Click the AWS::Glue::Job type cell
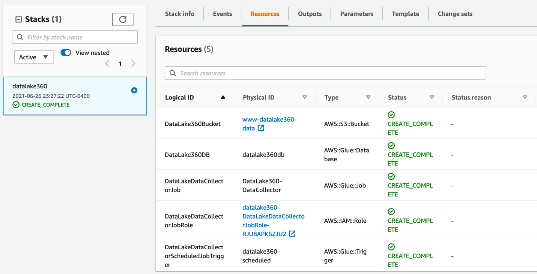This screenshot has height=274, width=537. click(x=345, y=185)
